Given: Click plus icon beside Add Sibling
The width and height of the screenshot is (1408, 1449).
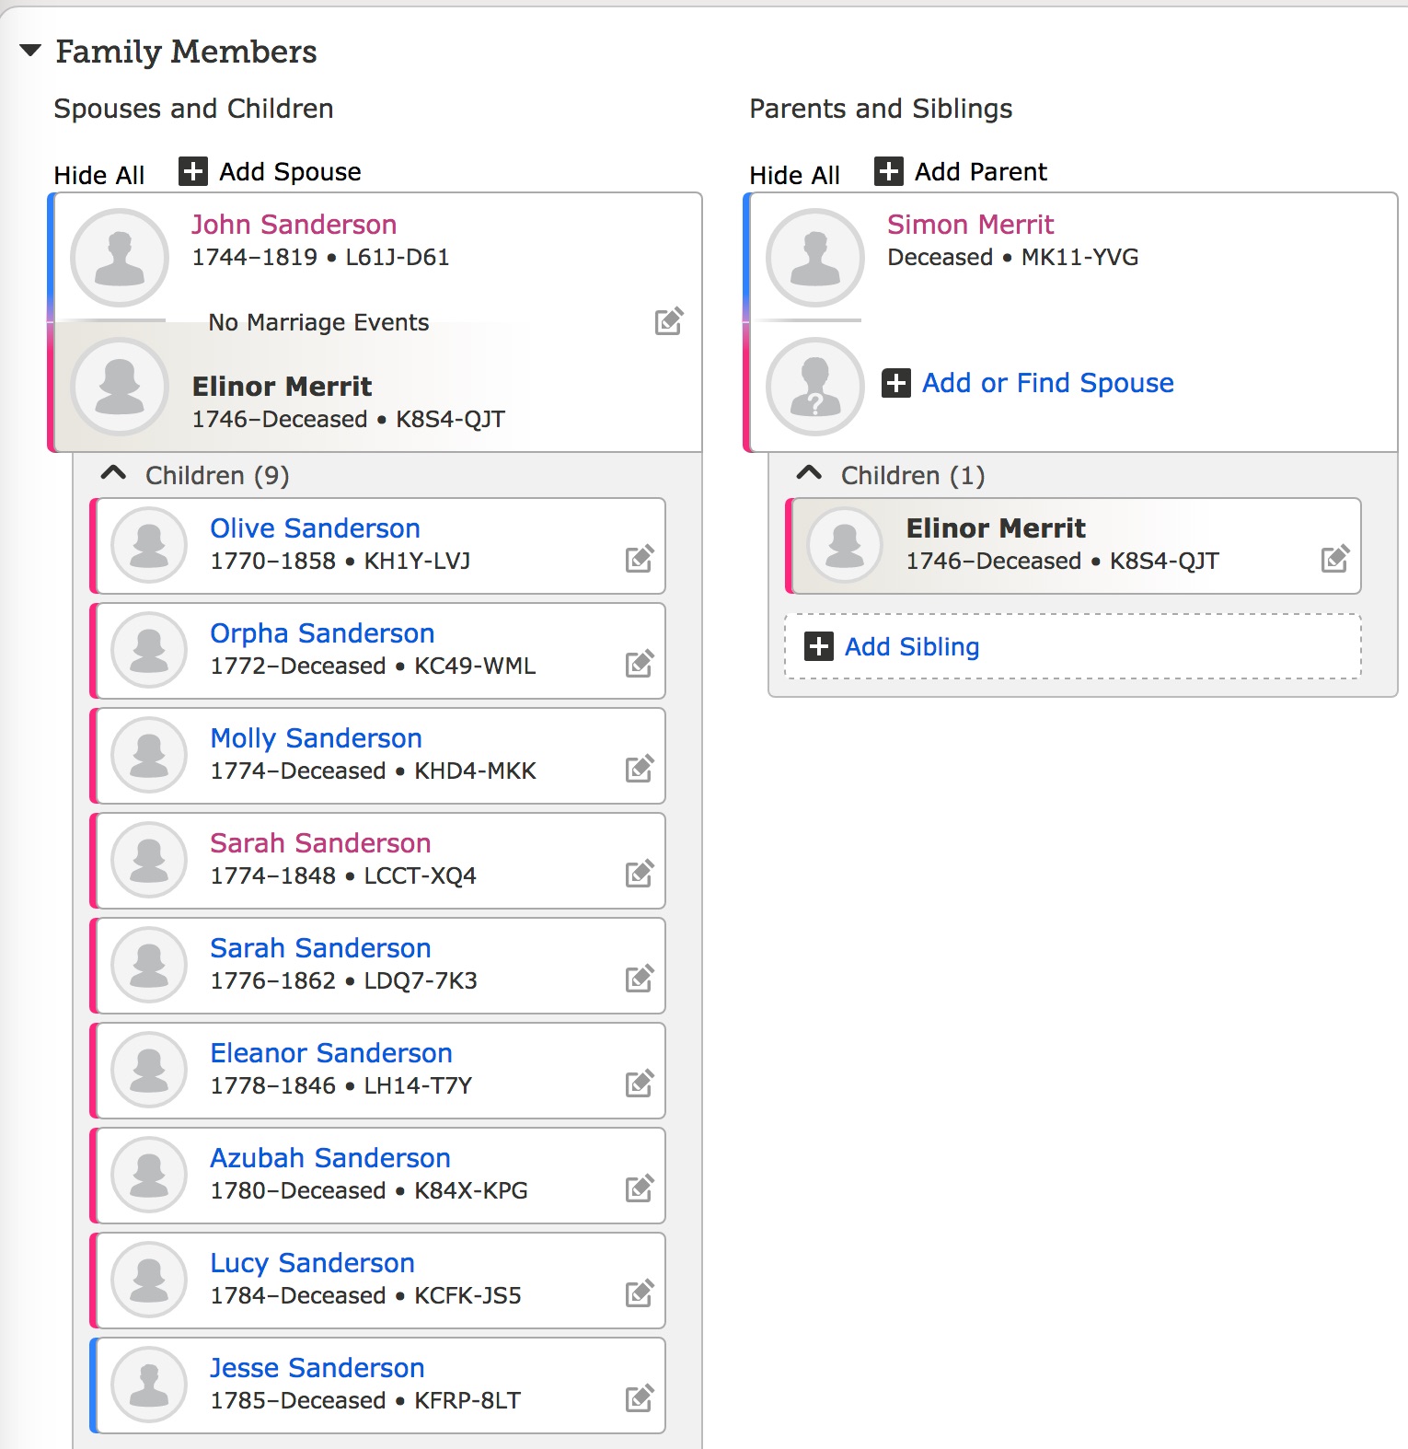Looking at the screenshot, I should 818,646.
